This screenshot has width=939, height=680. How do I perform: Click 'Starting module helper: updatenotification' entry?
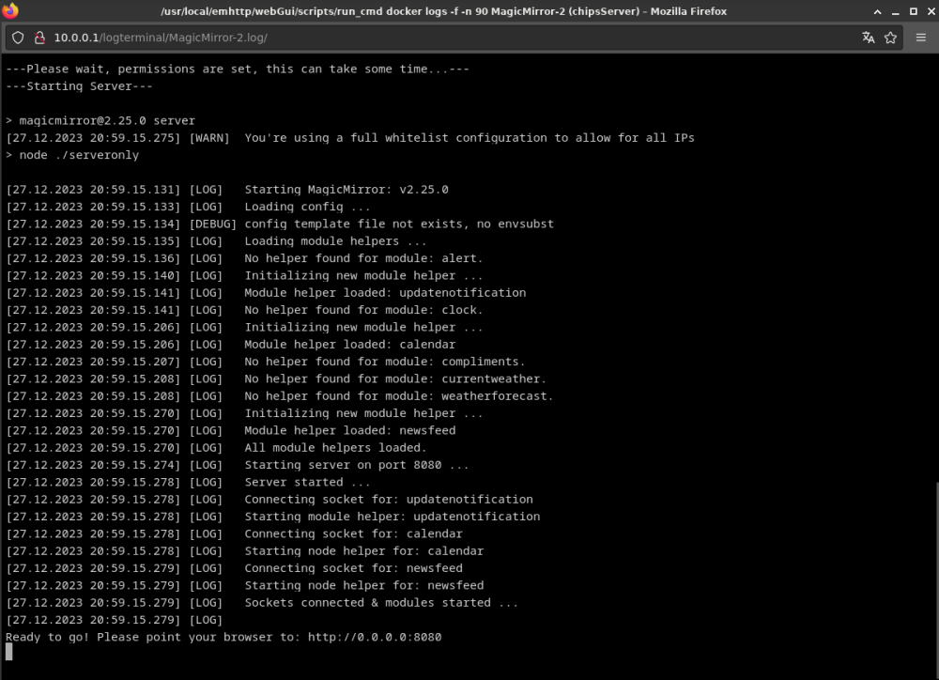pos(393,517)
